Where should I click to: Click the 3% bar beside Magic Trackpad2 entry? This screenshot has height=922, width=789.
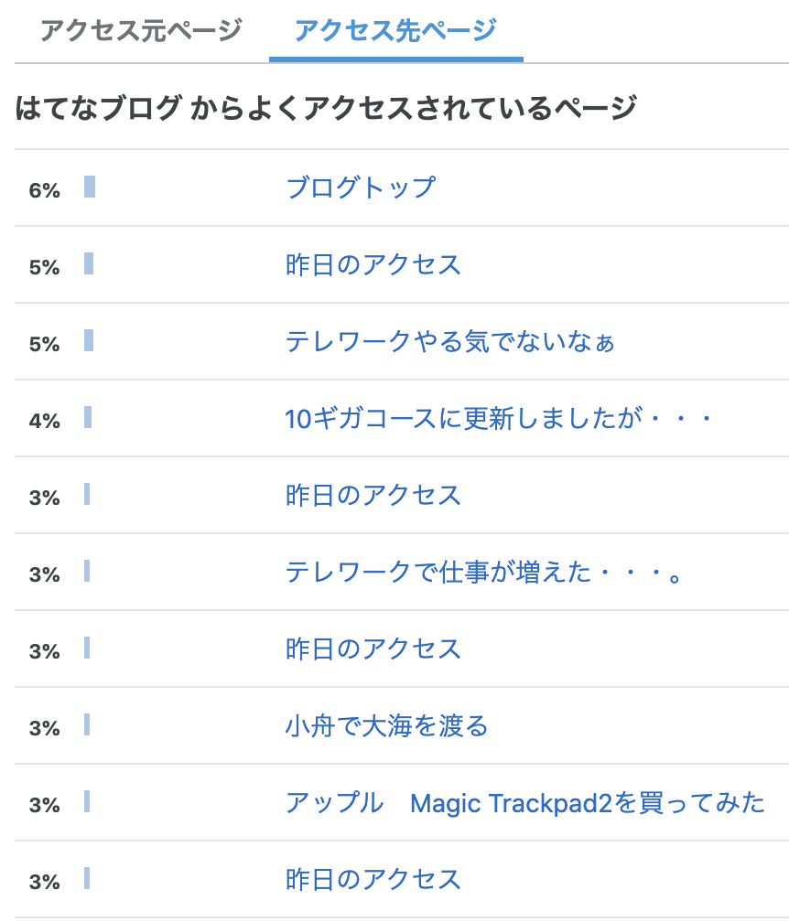(87, 801)
